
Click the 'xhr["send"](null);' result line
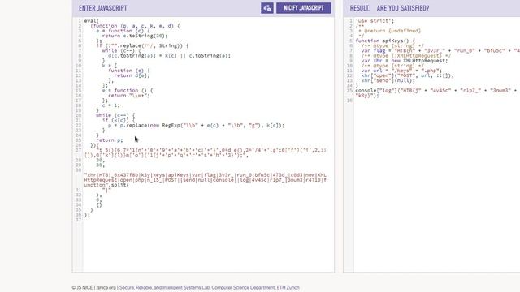point(388,80)
